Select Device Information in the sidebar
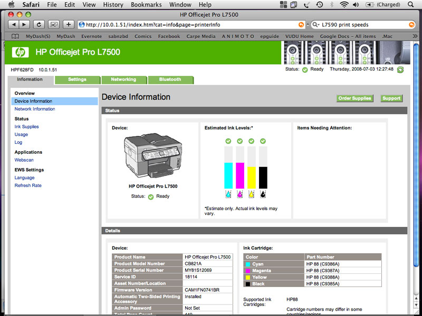Screen dimensions: 422x316 coord(55,101)
